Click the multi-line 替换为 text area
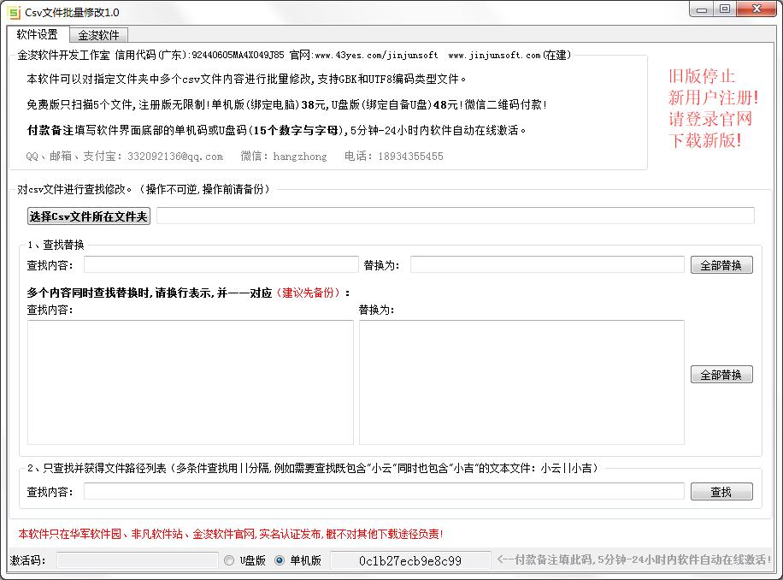Viewport: 783px width, 580px height. (x=521, y=382)
